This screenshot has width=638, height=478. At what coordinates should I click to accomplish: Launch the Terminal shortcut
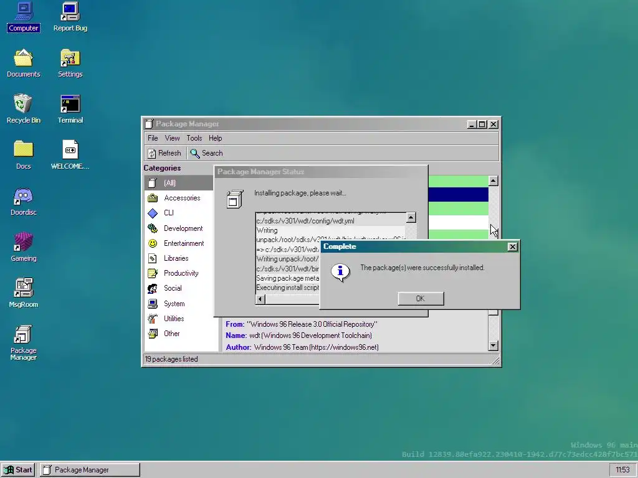pos(70,109)
